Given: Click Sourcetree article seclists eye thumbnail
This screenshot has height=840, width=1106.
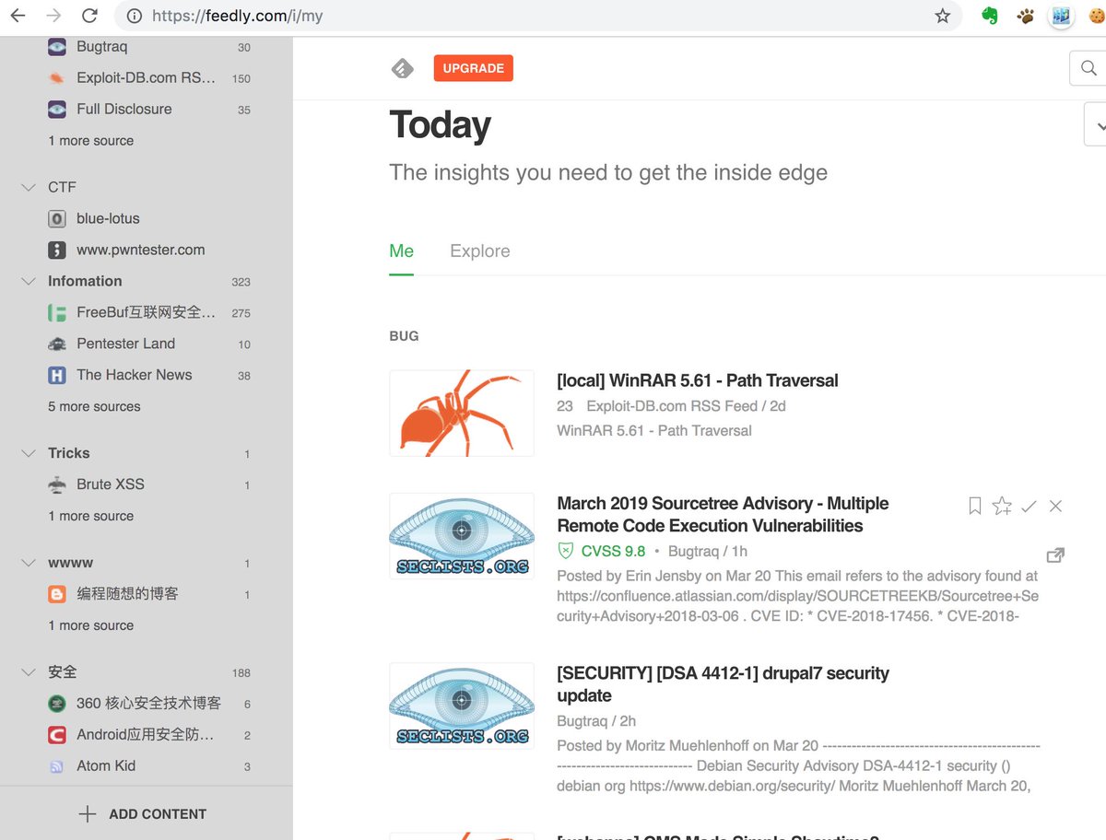Looking at the screenshot, I should (x=462, y=536).
